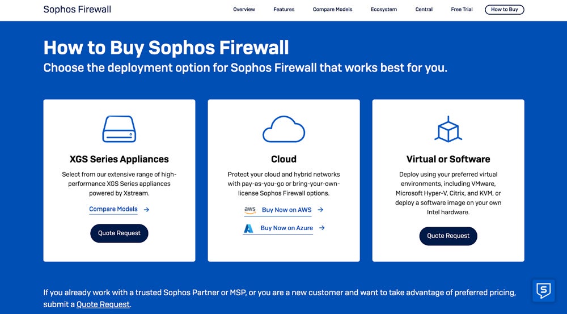The width and height of the screenshot is (567, 314).
Task: Request a quote for Virtual or Software
Action: click(x=448, y=236)
